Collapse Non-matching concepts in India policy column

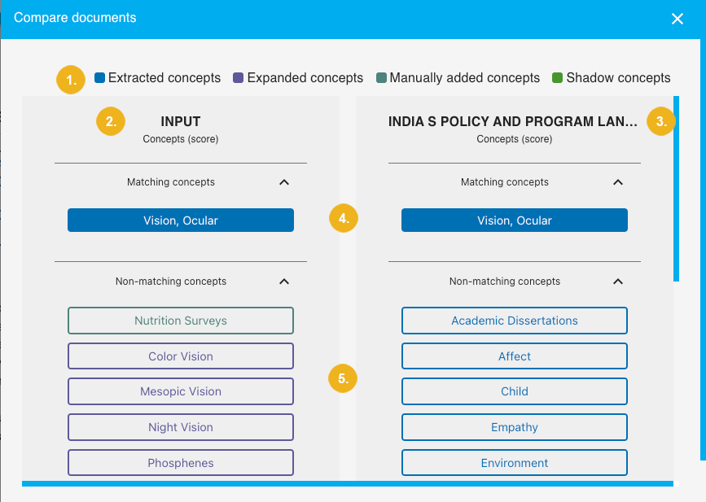tap(617, 282)
